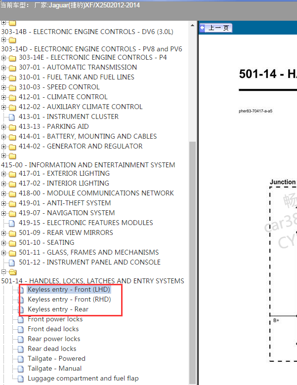
Task: Expand the 412-02 Auxiliary Climate Control node
Action: click(x=3, y=107)
